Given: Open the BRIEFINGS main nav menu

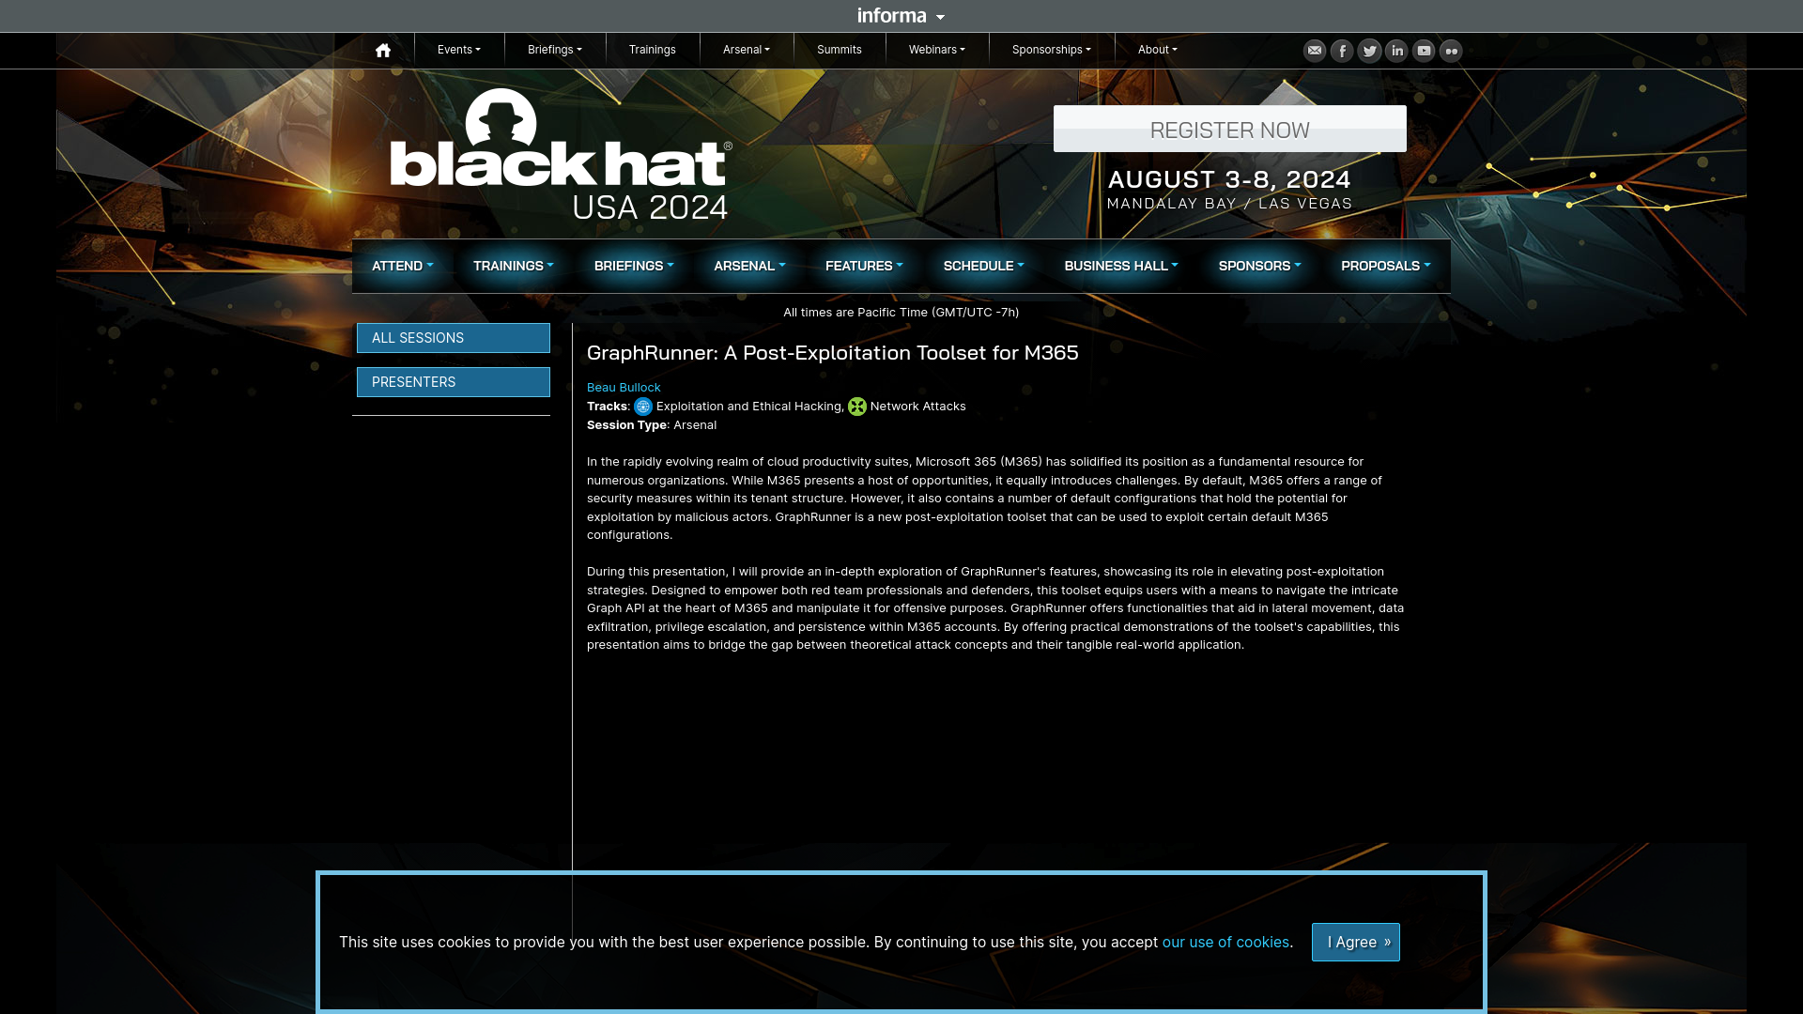Looking at the screenshot, I should [x=634, y=266].
